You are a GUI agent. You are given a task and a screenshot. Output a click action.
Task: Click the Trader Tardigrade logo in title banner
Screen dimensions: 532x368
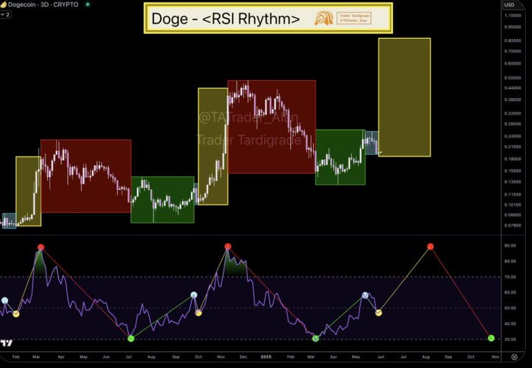pyautogui.click(x=323, y=18)
